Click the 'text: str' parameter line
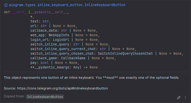 pos(40,21)
